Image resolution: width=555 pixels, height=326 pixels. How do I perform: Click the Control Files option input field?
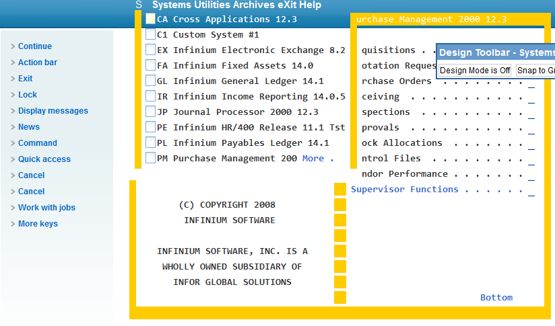[x=531, y=161]
